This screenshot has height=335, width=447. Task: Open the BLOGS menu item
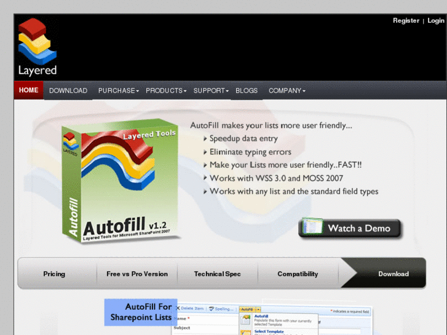coord(247,90)
